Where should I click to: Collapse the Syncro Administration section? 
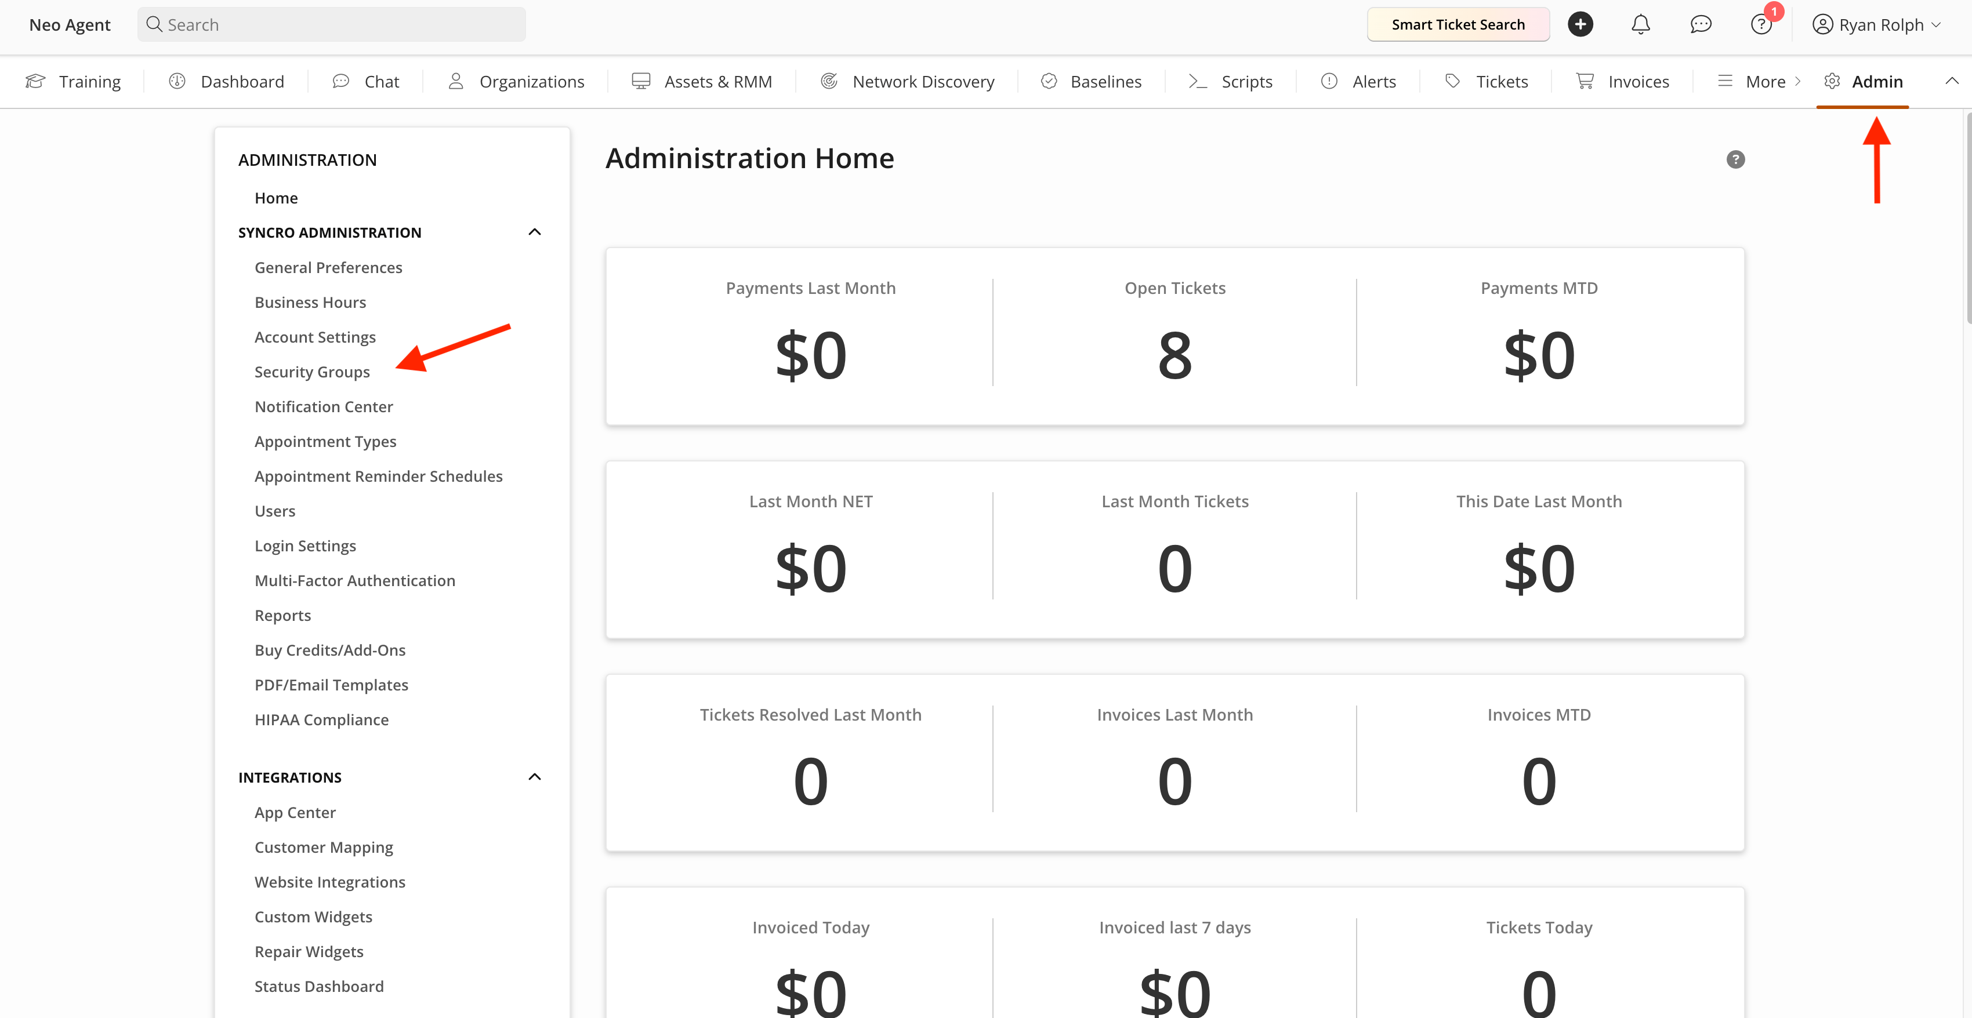click(x=534, y=232)
